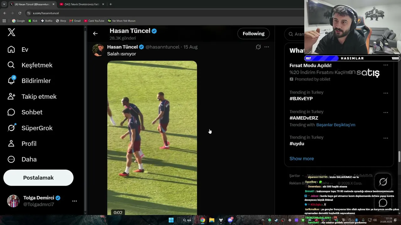Click Hasan Tüncel tweet avatar

click(98, 50)
